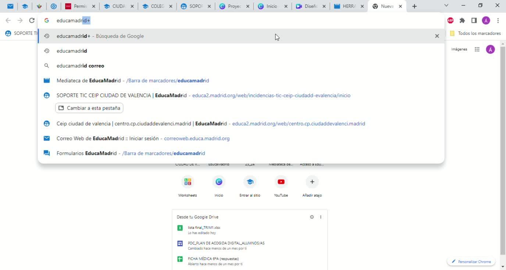Open the Worksheets shortcut
The width and height of the screenshot is (506, 270).
tap(188, 186)
